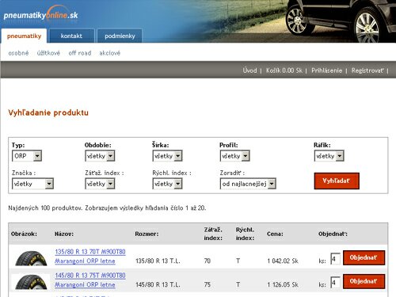The height and width of the screenshot is (297, 396).
Task: Click the Najdených 100 produktov result text
Action: tap(107, 208)
